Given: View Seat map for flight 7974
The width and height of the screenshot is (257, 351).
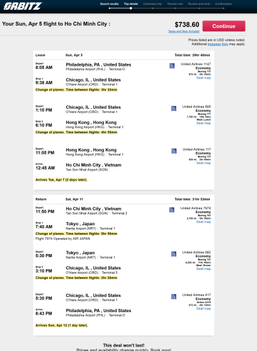Looking at the screenshot, I should tap(203, 222).
